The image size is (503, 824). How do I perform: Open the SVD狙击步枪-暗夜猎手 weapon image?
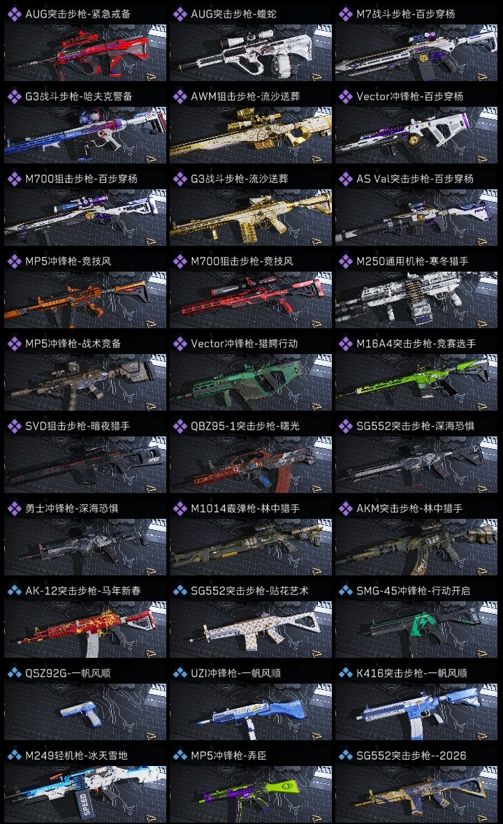85,465
